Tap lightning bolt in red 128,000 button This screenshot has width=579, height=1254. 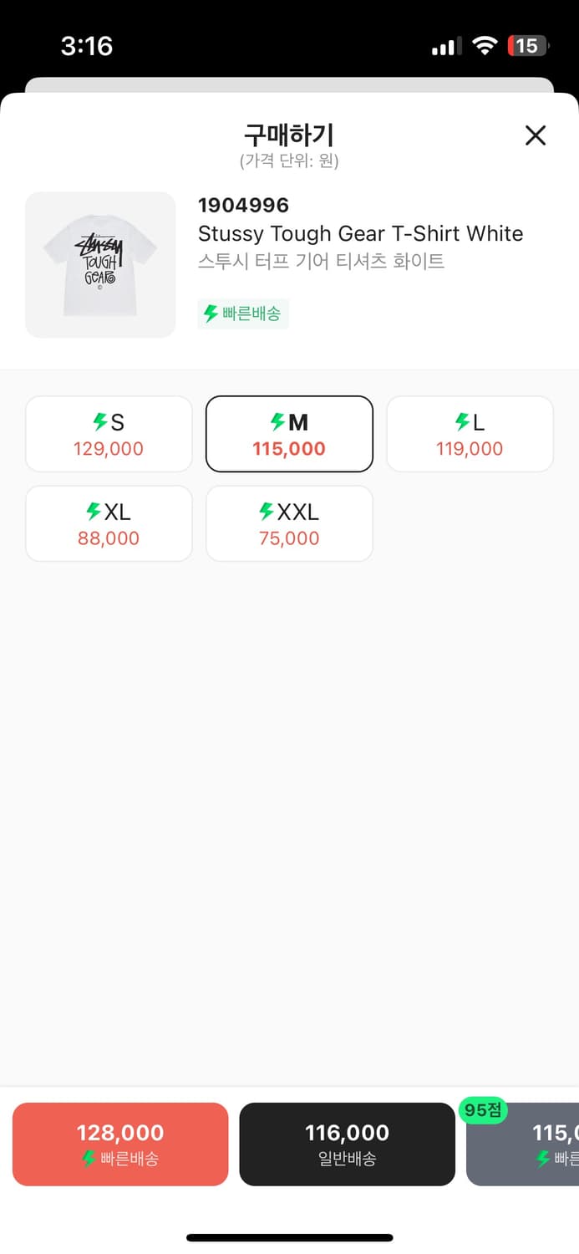(x=89, y=1159)
